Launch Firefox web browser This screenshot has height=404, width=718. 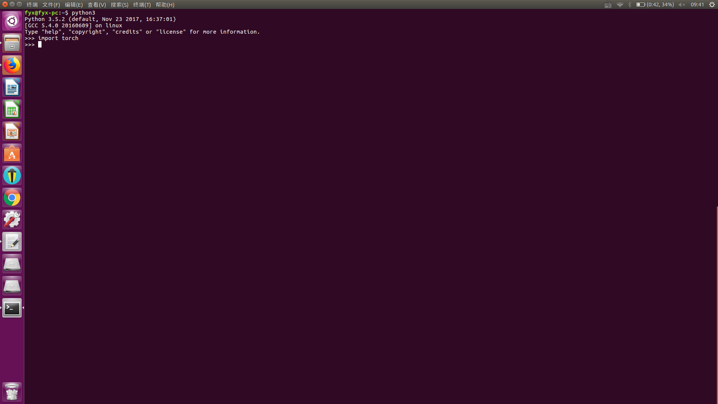(12, 65)
